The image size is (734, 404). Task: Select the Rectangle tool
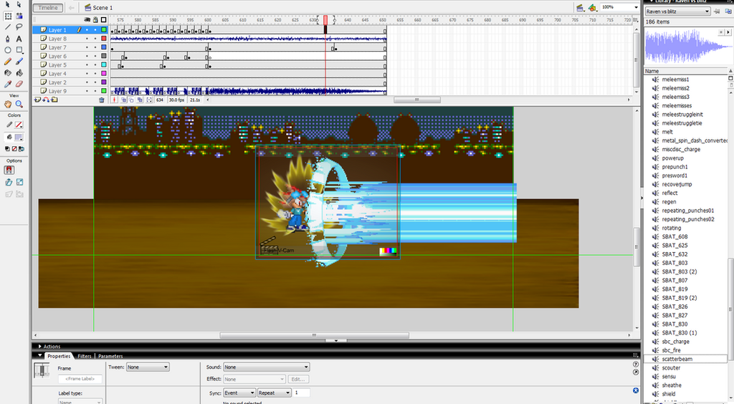pyautogui.click(x=19, y=50)
